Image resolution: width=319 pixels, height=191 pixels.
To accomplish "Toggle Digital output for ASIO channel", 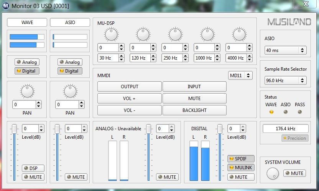I will [70, 71].
